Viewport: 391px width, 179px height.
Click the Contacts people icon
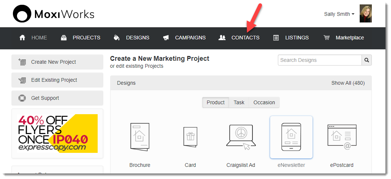click(x=222, y=38)
